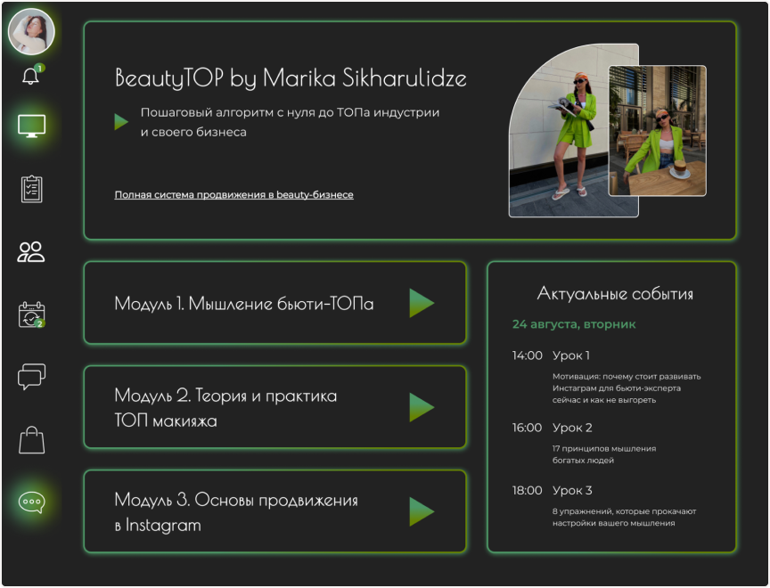The width and height of the screenshot is (770, 588).
Task: Click subtitle Пошаговый алгоритм с нуля до ТОПа
Action: point(290,122)
